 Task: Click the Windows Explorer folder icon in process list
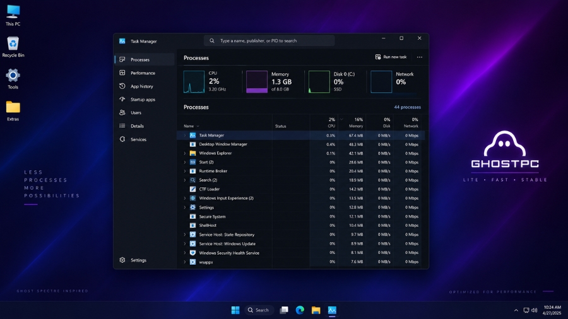pos(192,153)
